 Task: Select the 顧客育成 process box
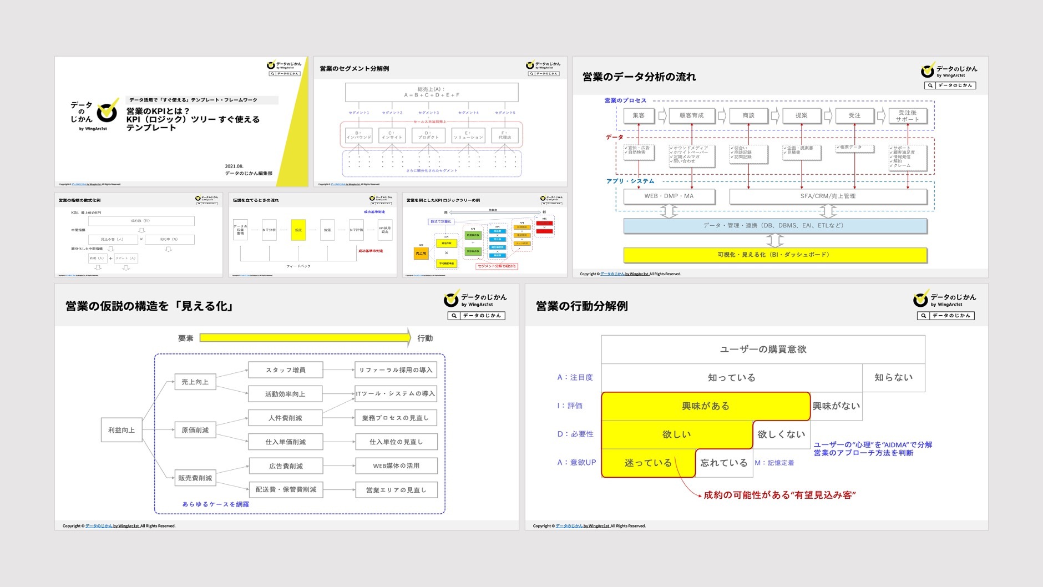tap(691, 115)
